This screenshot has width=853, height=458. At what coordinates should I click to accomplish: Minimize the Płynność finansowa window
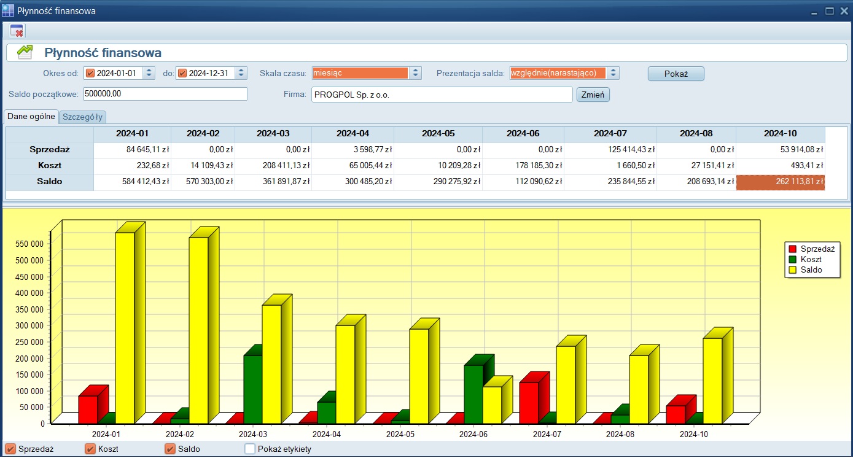click(814, 11)
